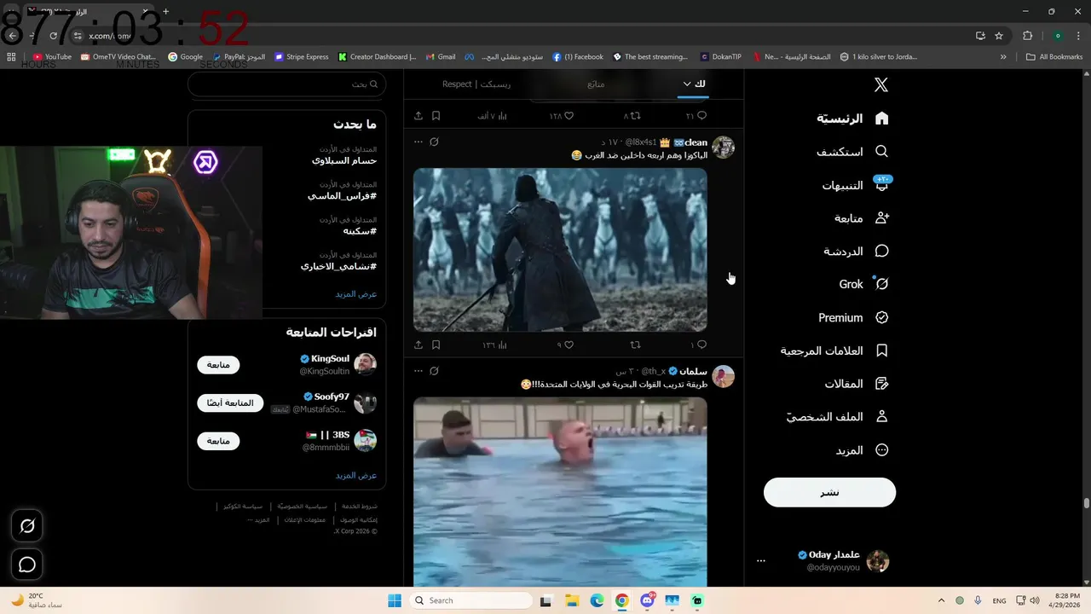This screenshot has width=1091, height=614.
Task: Open more options on clean's post
Action: tap(418, 142)
